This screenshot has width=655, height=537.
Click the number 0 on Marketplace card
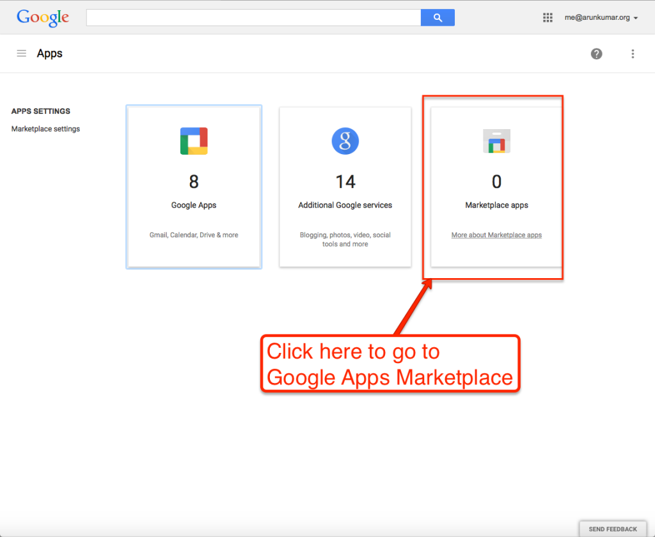click(496, 182)
